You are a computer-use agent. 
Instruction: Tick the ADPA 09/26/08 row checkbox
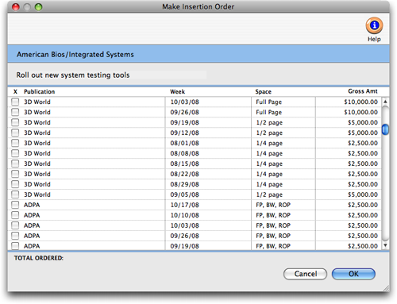(15, 236)
